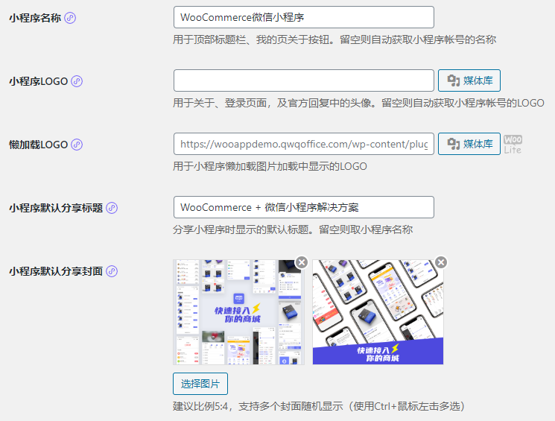Click the 小程序名称 label text
The height and width of the screenshot is (421, 555).
(x=35, y=18)
